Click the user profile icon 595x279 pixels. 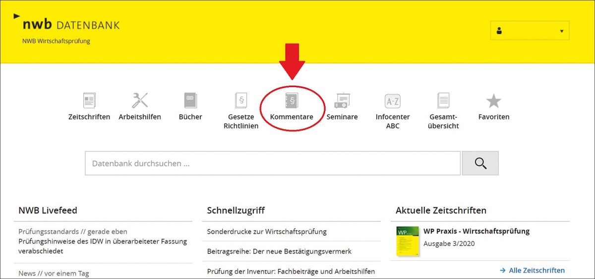pos(499,31)
